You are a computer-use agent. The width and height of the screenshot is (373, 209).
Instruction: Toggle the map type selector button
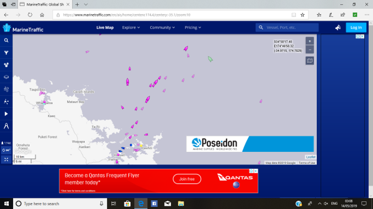[310, 61]
